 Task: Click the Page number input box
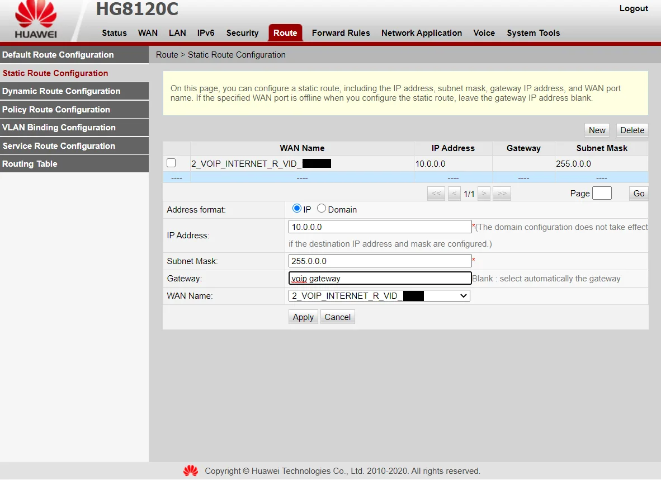coord(602,192)
